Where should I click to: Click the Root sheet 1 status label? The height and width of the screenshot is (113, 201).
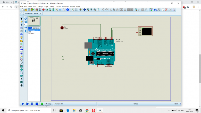point(59,104)
